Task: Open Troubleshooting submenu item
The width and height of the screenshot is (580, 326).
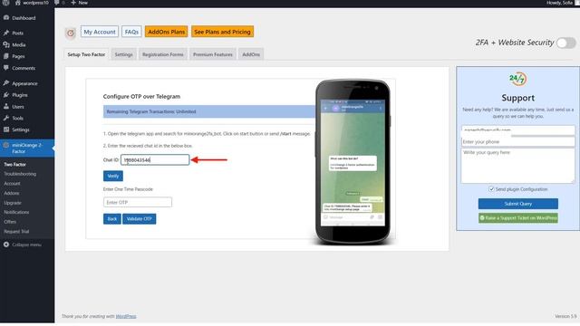Action: click(20, 174)
